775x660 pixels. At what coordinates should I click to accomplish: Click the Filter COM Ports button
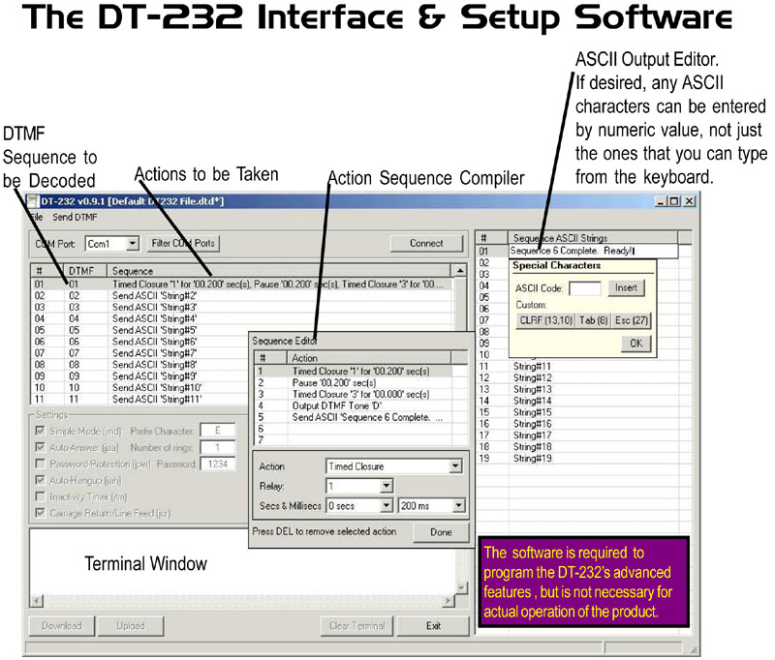pyautogui.click(x=183, y=243)
